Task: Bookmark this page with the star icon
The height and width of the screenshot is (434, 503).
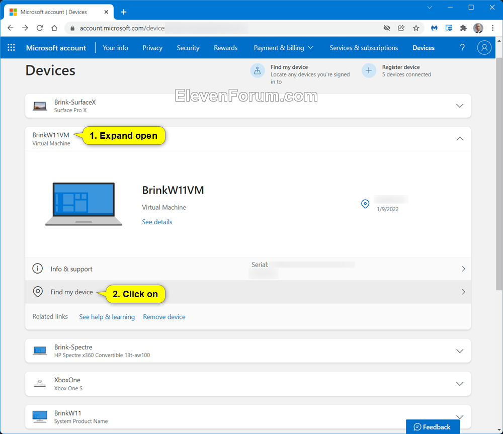Action: [x=416, y=28]
